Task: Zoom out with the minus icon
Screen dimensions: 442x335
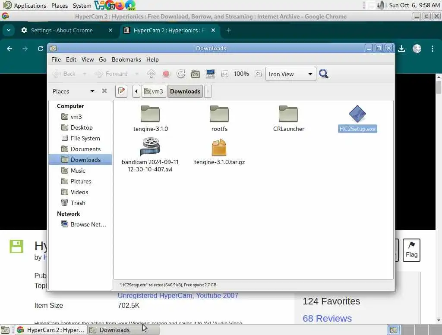Action: 224,74
